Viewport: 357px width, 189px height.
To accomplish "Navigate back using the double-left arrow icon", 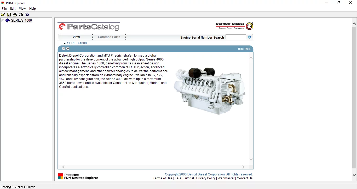I will 63,48.
